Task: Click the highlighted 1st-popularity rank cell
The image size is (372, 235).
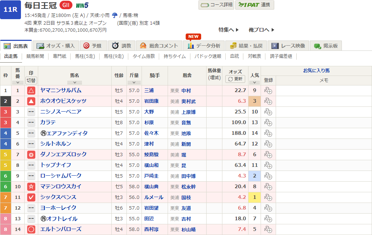Action: 254,197
